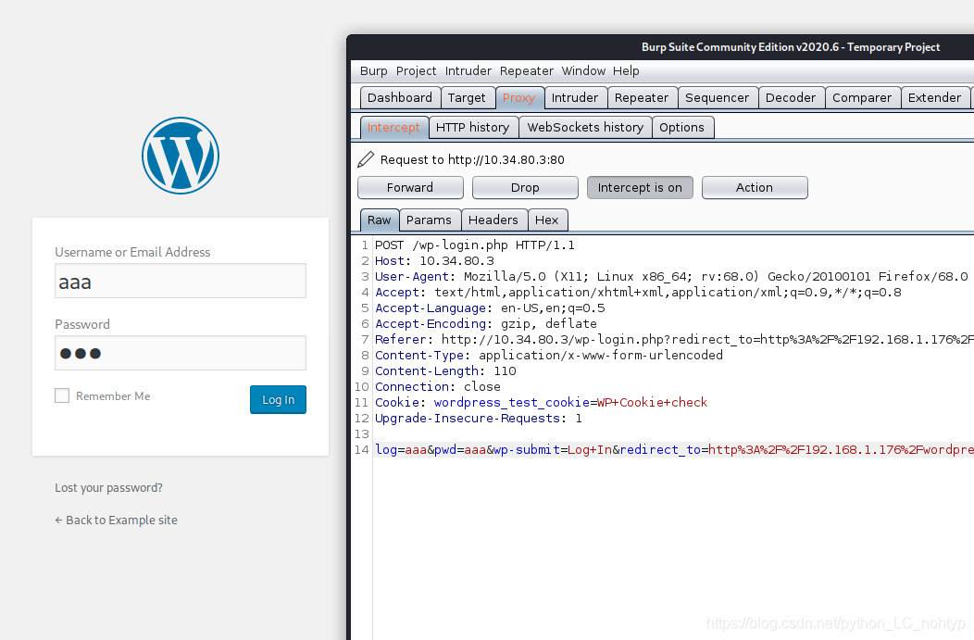
Task: Click the Drop button
Action: pos(525,188)
